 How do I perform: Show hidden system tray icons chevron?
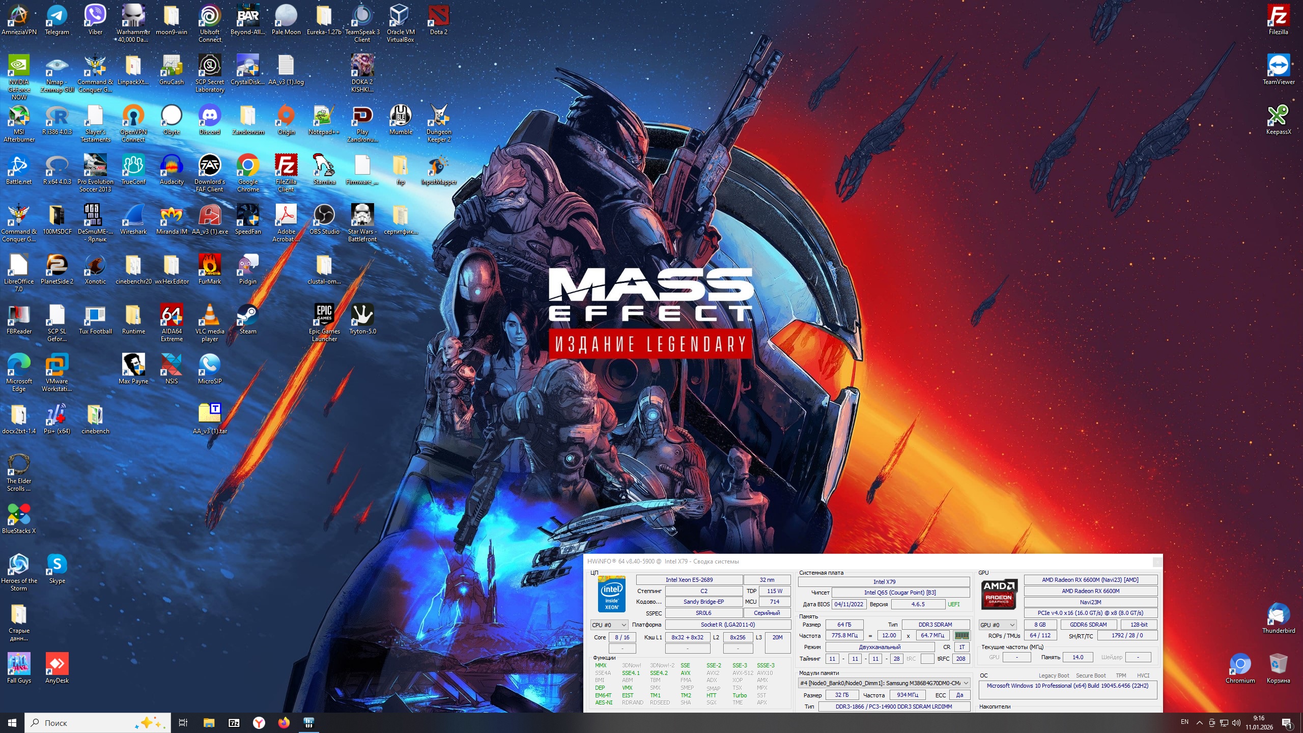(1199, 722)
